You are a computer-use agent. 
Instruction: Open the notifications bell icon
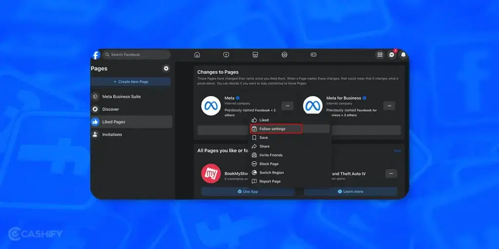coord(403,54)
